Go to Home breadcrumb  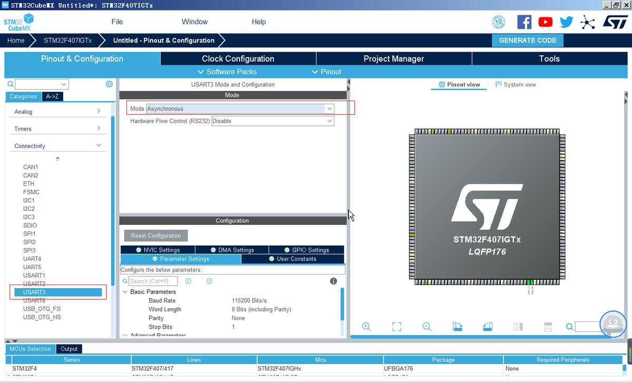pos(16,41)
